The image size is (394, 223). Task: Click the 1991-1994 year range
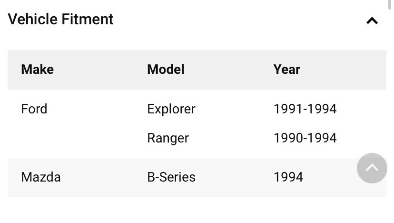(x=305, y=109)
